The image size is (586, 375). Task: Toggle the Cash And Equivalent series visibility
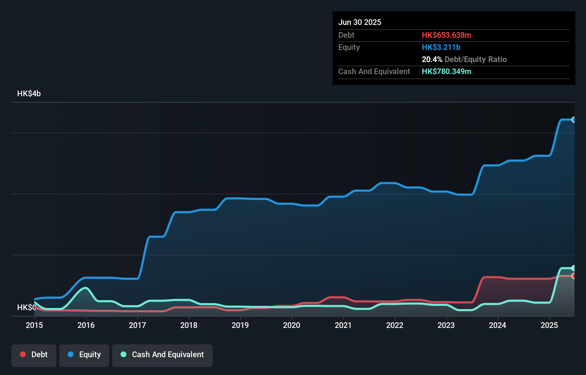pos(162,355)
